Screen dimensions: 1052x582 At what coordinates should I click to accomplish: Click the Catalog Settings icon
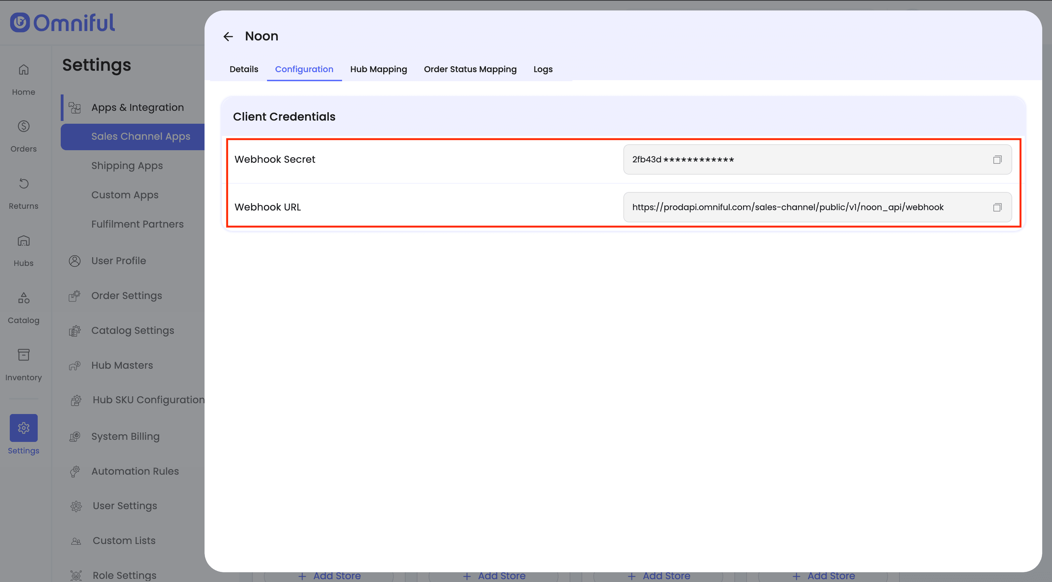pyautogui.click(x=75, y=330)
